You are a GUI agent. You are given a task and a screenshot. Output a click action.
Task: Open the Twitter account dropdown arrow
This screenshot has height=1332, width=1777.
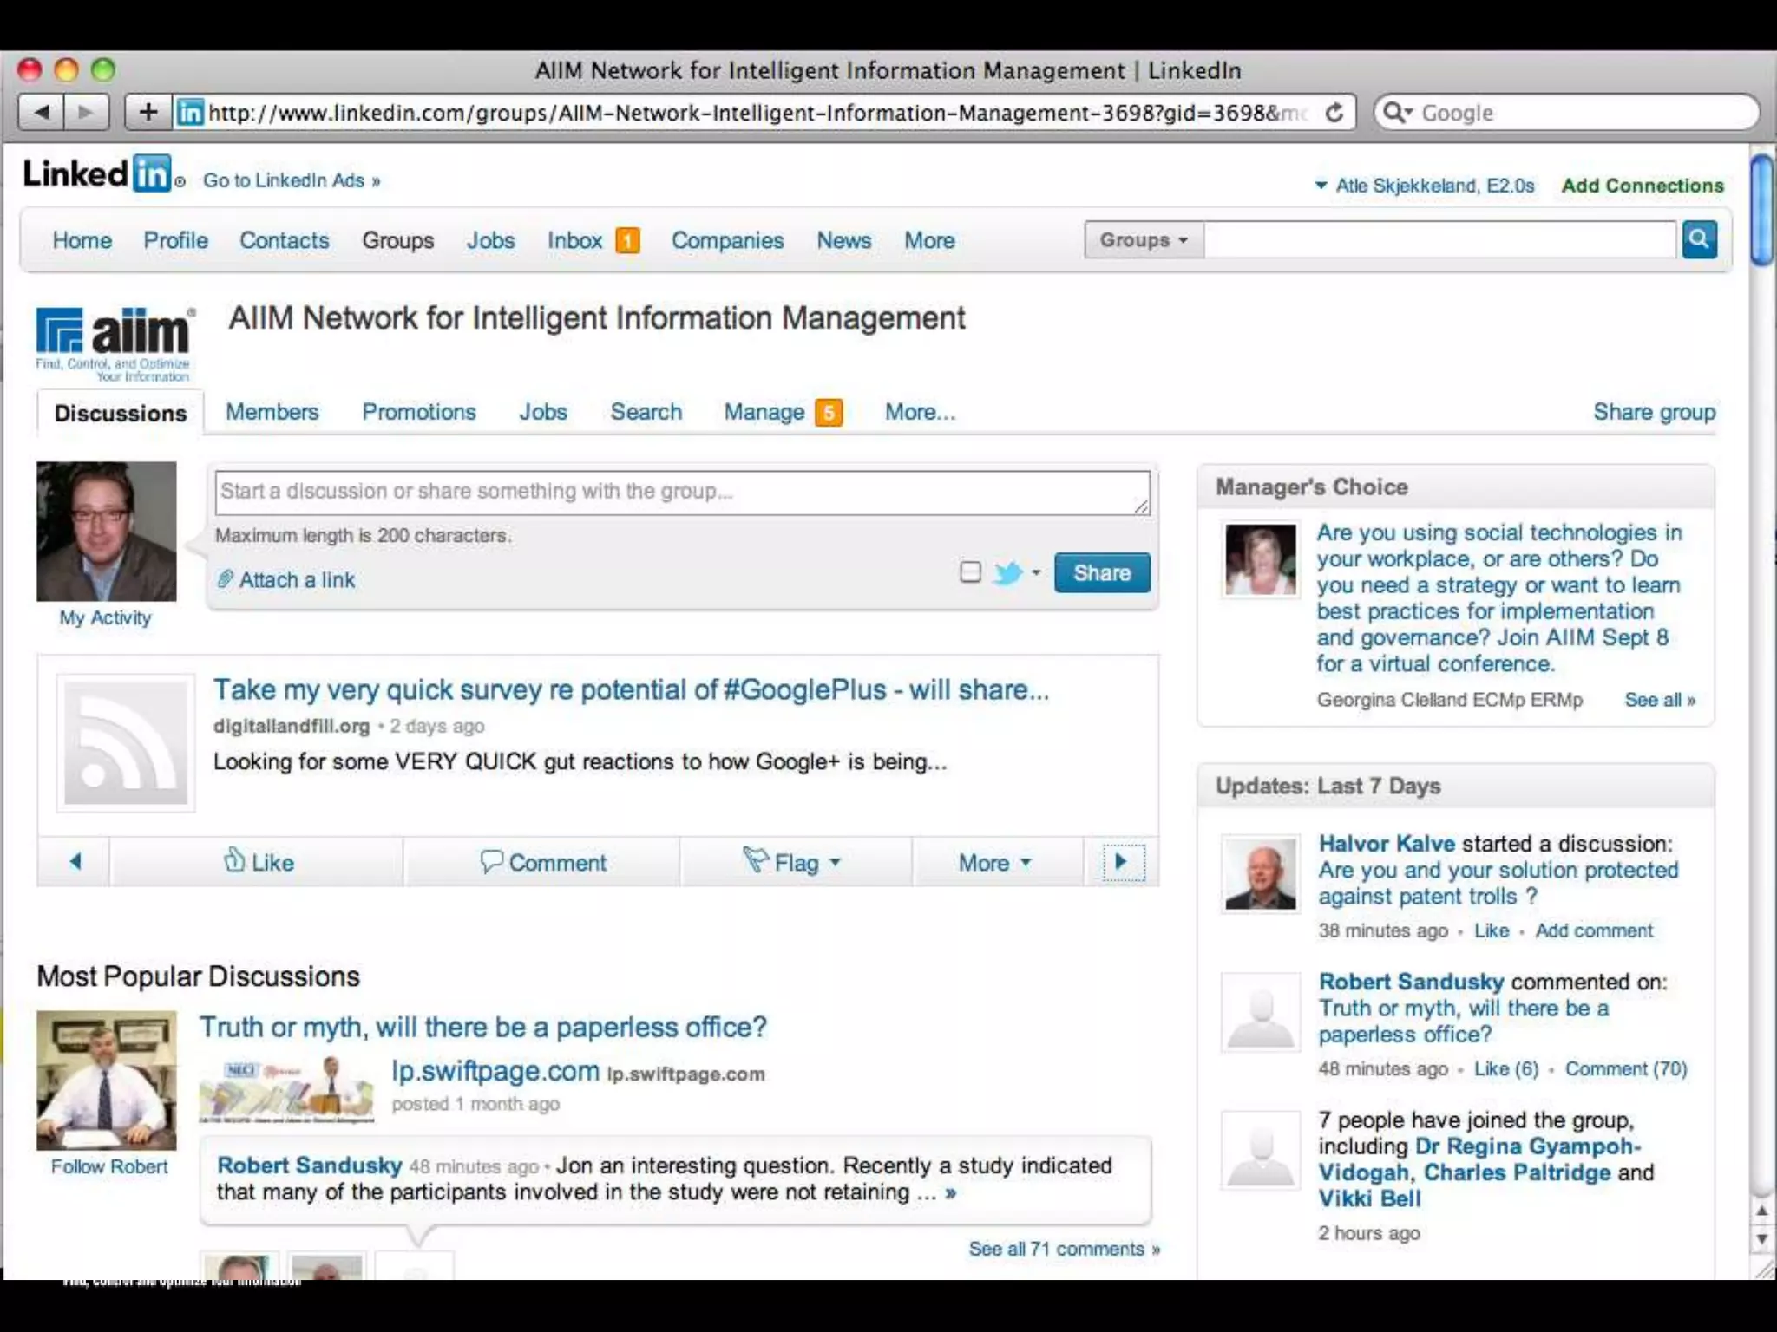[x=1036, y=572]
